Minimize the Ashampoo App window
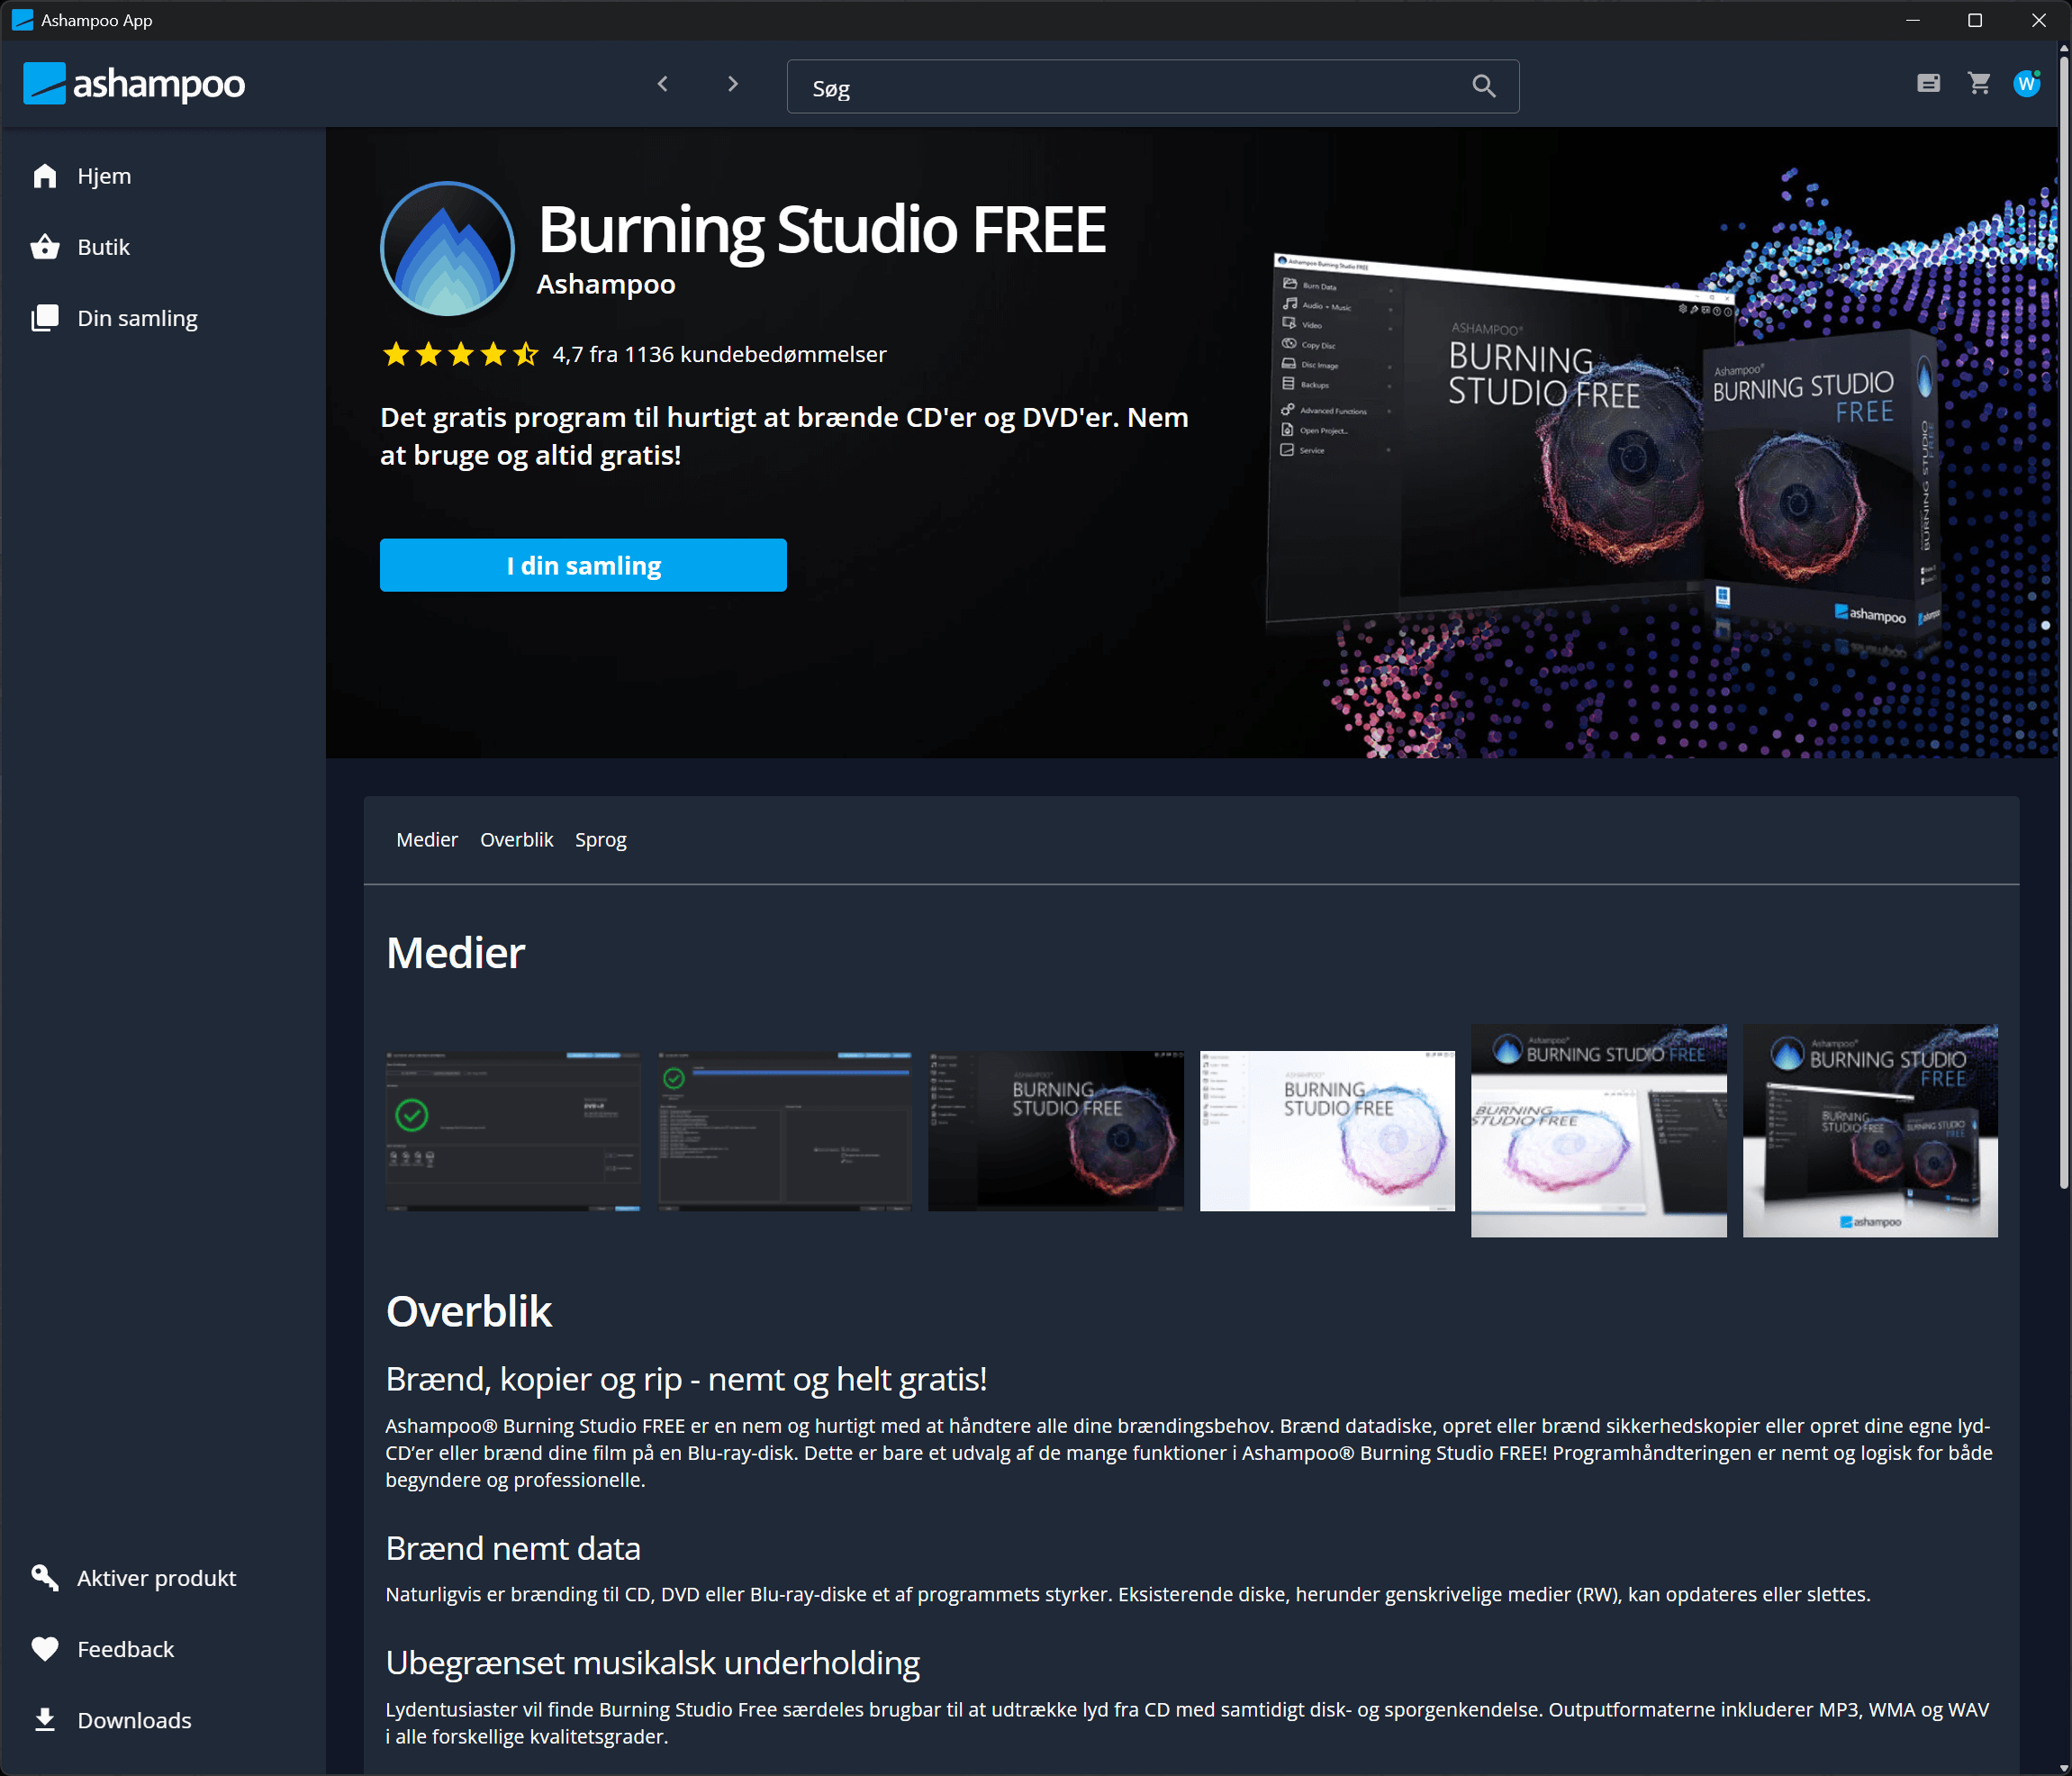Screen dimensions: 2072x1776 coord(1913,20)
